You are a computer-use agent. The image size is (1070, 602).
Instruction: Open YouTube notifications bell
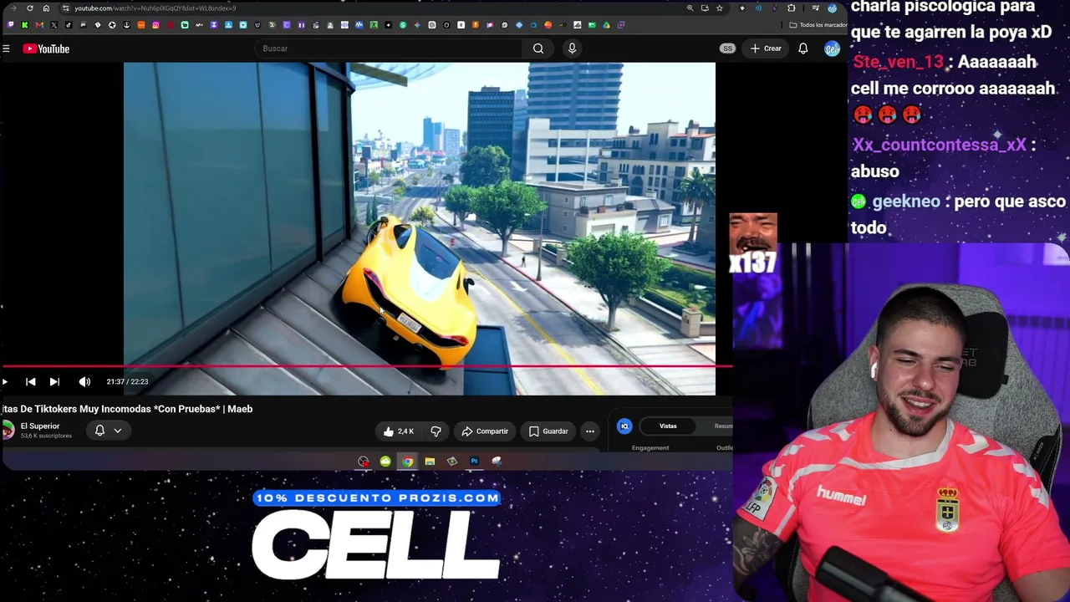point(803,48)
